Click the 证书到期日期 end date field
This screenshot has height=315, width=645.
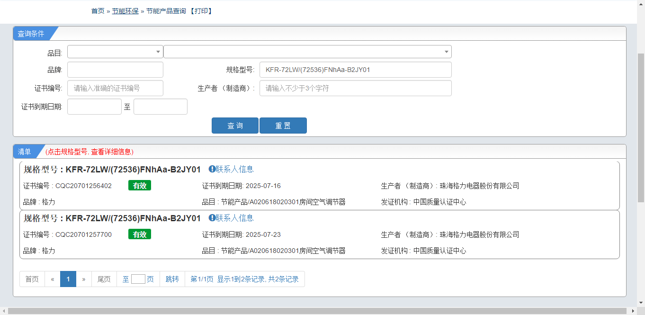(161, 107)
